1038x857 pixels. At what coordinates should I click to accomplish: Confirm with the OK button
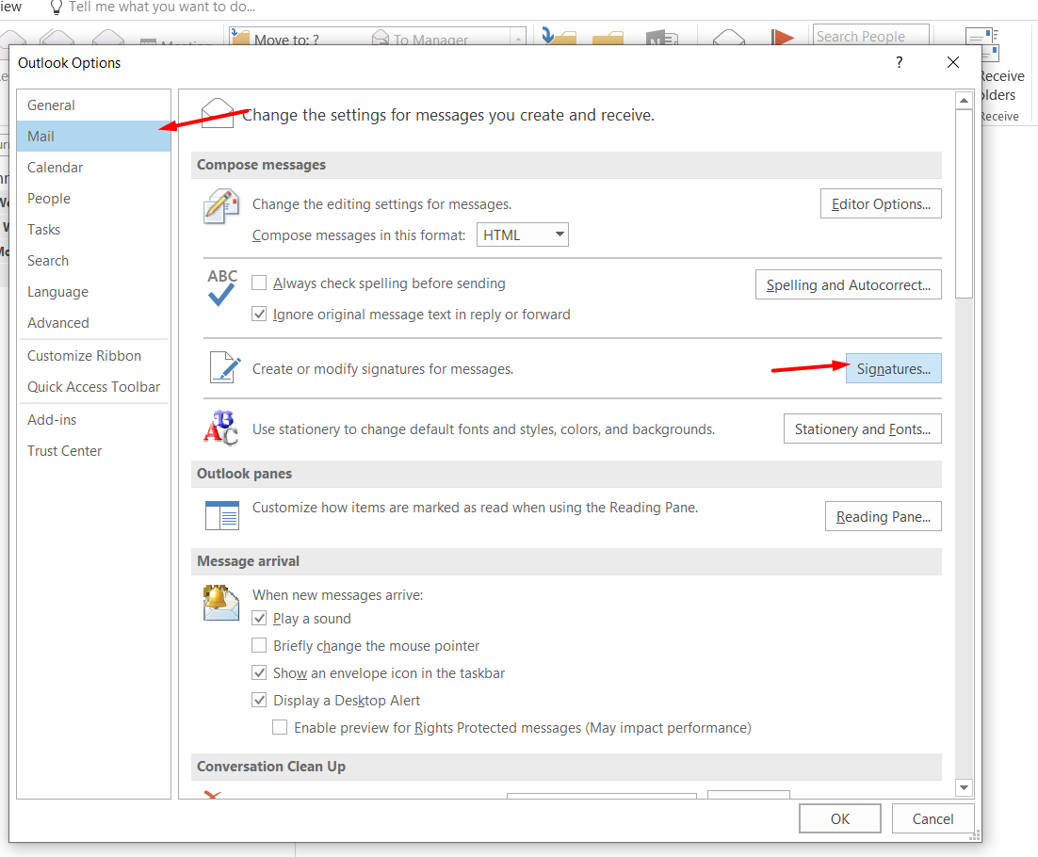(840, 818)
